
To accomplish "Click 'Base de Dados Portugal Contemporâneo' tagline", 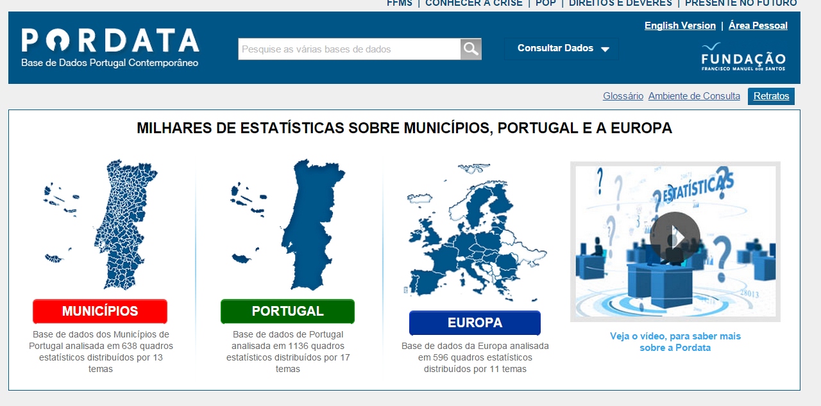I will 110,63.
